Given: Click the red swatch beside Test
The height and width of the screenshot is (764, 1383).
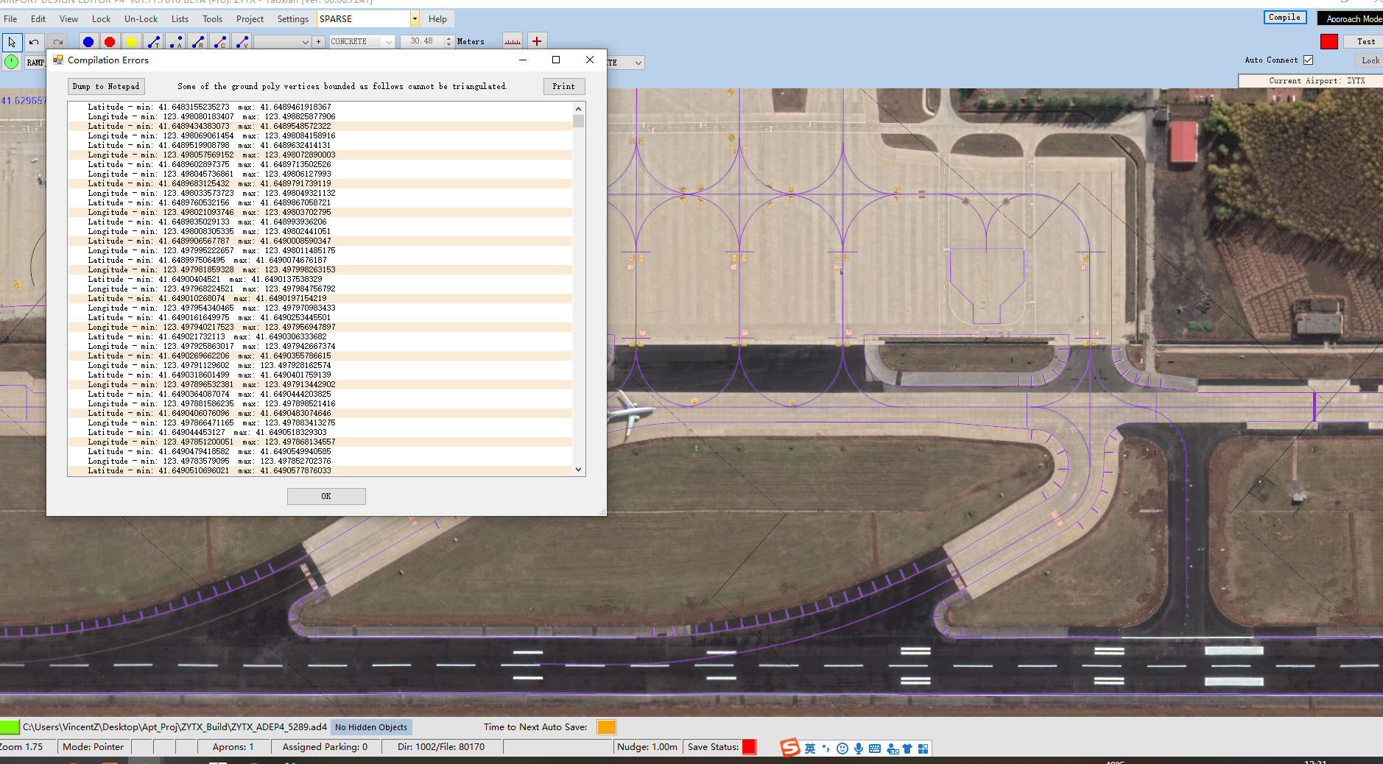Looking at the screenshot, I should [x=1329, y=42].
